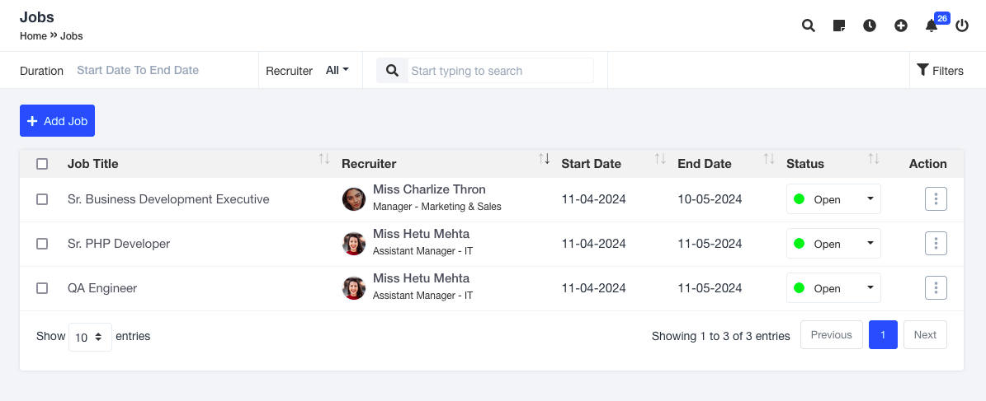The image size is (986, 401).
Task: Click page 1 in pagination
Action: click(x=883, y=335)
